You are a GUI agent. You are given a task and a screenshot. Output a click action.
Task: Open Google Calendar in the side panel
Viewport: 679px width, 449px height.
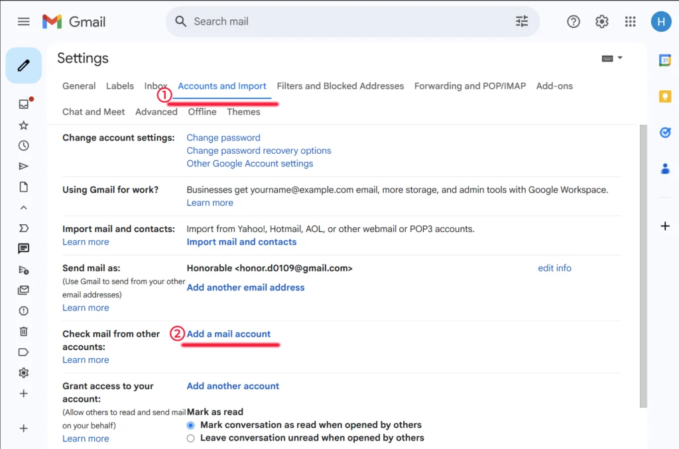(x=664, y=60)
